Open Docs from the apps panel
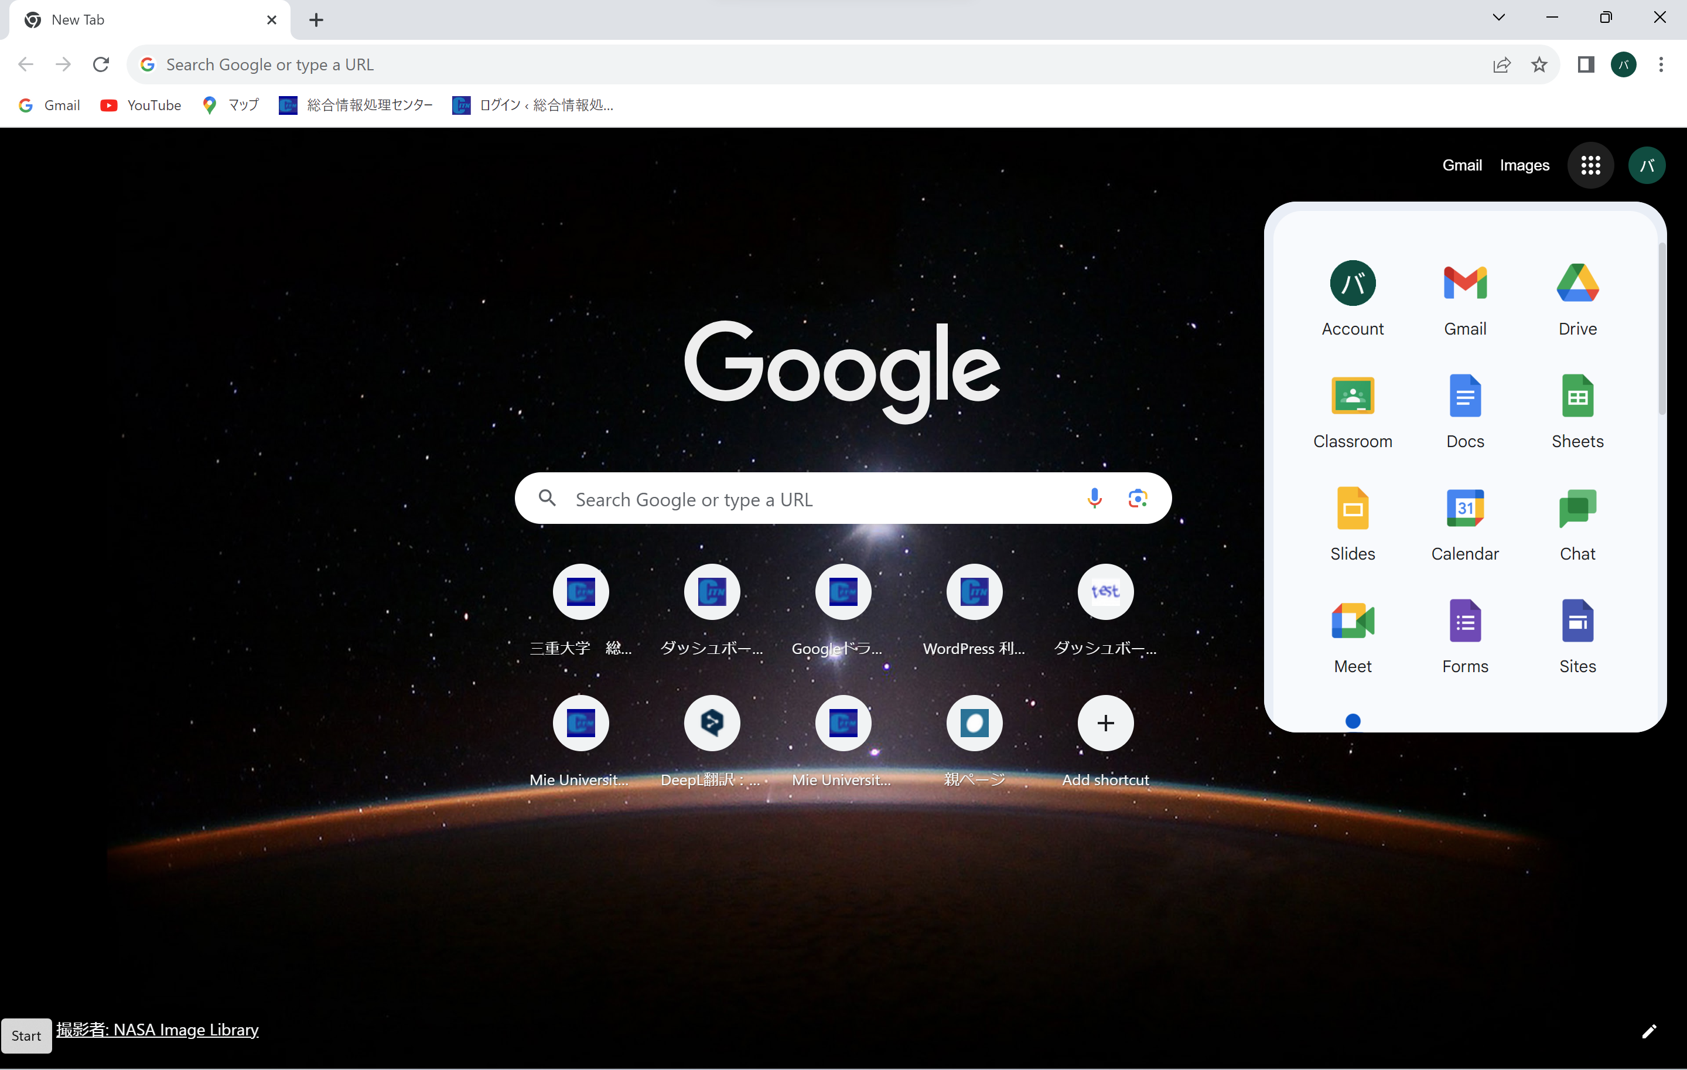The image size is (1687, 1070). click(x=1465, y=412)
